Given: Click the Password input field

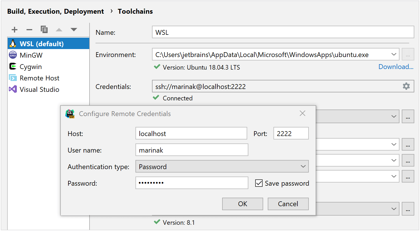Looking at the screenshot, I should [x=192, y=183].
